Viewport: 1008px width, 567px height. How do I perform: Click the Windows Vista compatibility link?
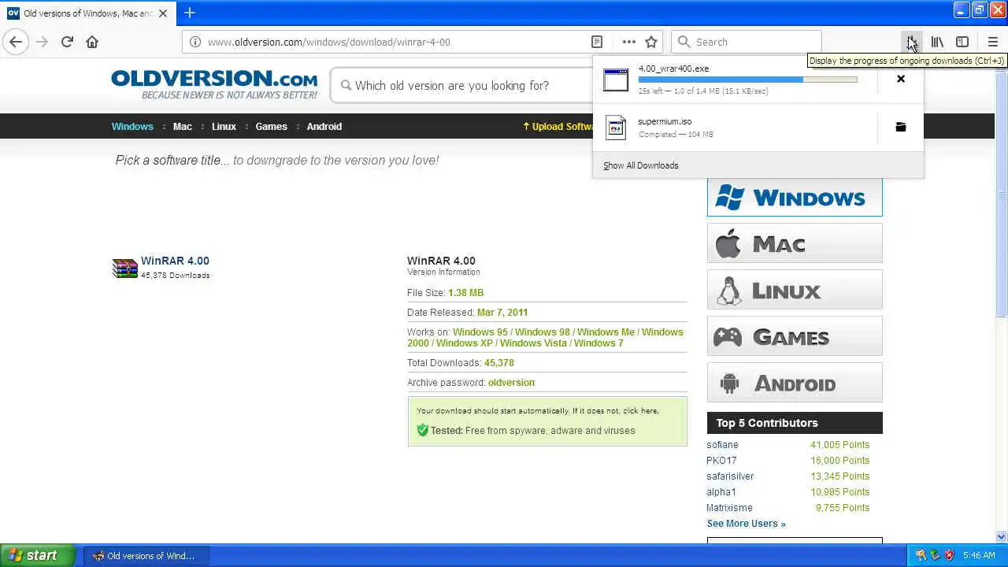point(533,343)
